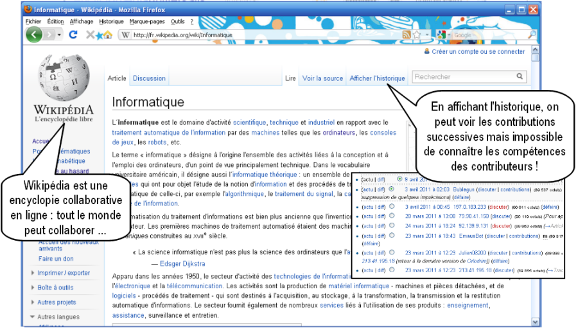The image size is (578, 330).
Task: Open the Afficher l'historique tab
Action: 377,78
